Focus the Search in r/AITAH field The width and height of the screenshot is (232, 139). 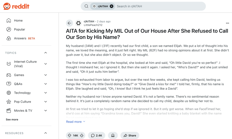(160, 6)
